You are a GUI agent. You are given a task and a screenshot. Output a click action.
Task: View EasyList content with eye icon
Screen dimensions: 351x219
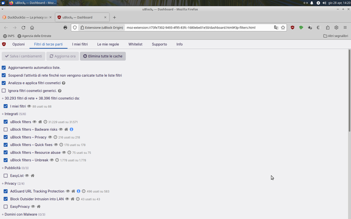click(x=27, y=176)
